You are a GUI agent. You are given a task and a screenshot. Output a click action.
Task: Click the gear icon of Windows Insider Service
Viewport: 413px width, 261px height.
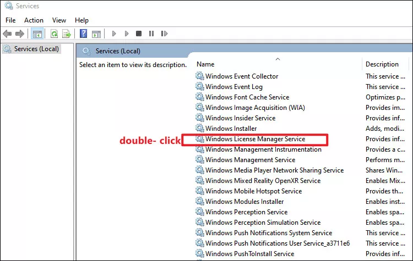point(200,118)
